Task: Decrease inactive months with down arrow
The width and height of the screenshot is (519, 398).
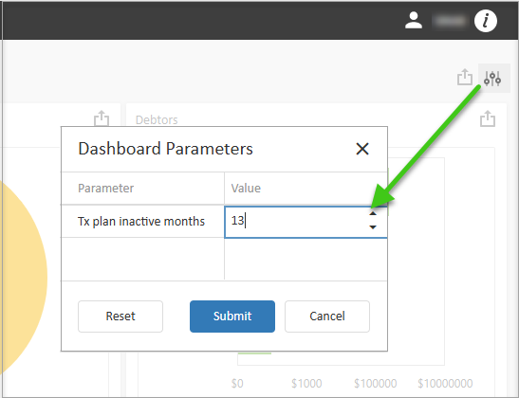Action: pyautogui.click(x=373, y=227)
